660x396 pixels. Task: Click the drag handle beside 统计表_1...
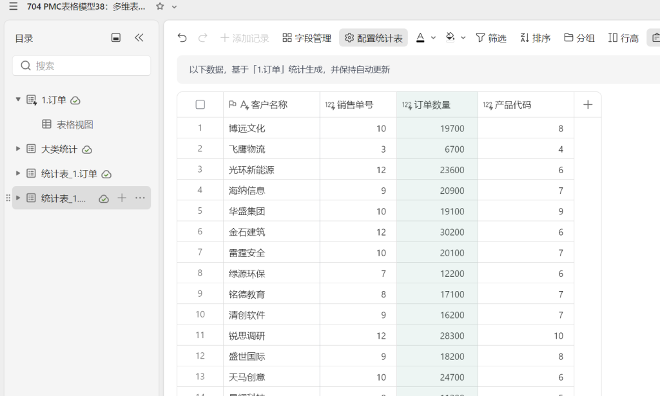[8, 198]
